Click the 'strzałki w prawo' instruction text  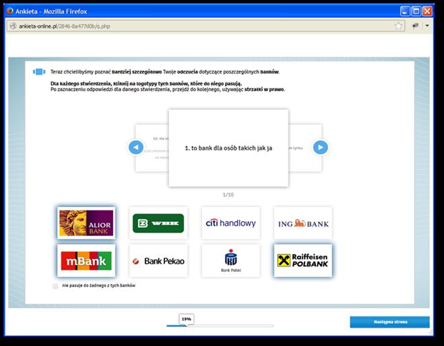264,90
